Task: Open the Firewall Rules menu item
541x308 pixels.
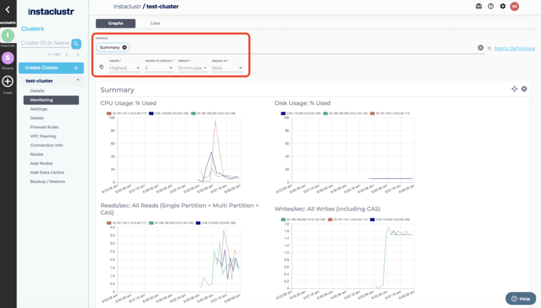Action: click(44, 127)
